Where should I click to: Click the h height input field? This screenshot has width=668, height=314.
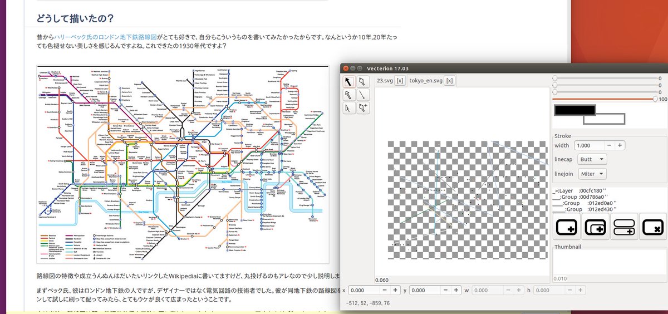pos(549,290)
